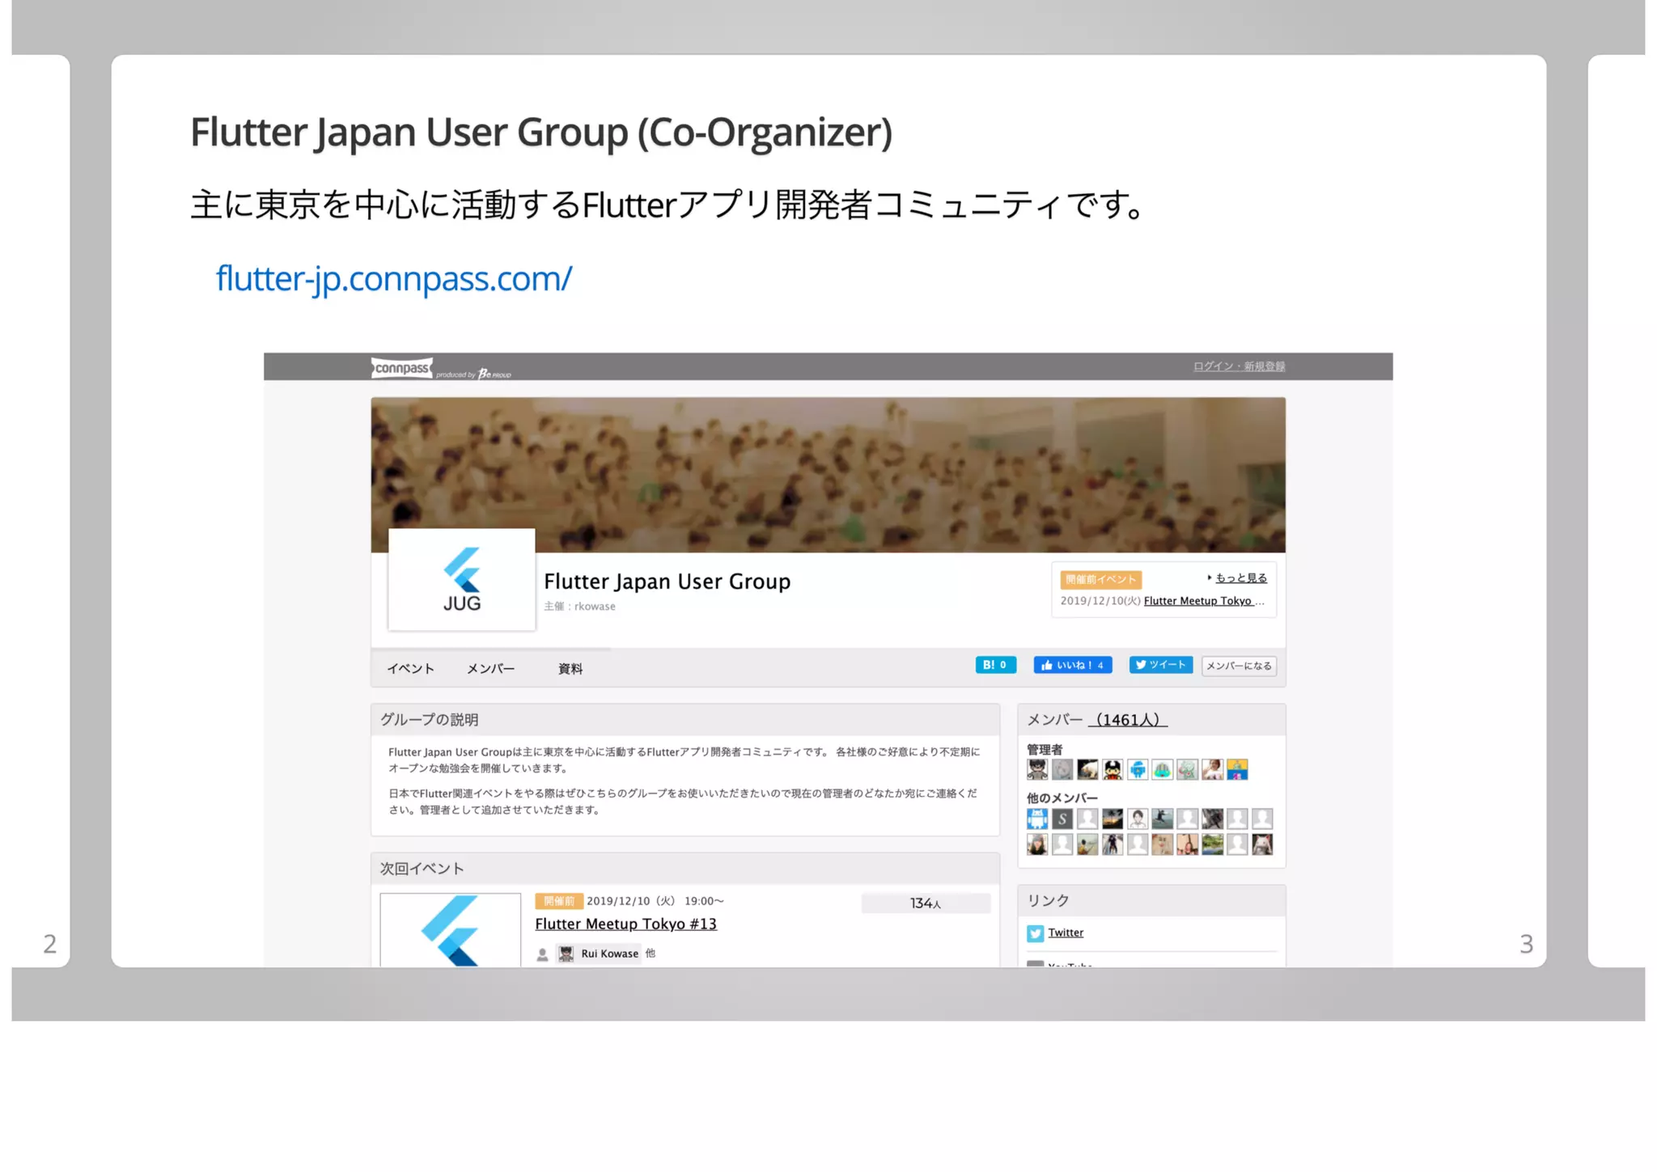This screenshot has width=1657, height=1172.
Task: Click the connpass logo in header
Action: 402,368
